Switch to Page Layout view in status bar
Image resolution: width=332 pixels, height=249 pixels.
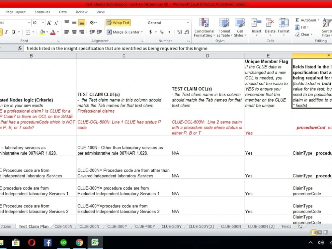320,232
